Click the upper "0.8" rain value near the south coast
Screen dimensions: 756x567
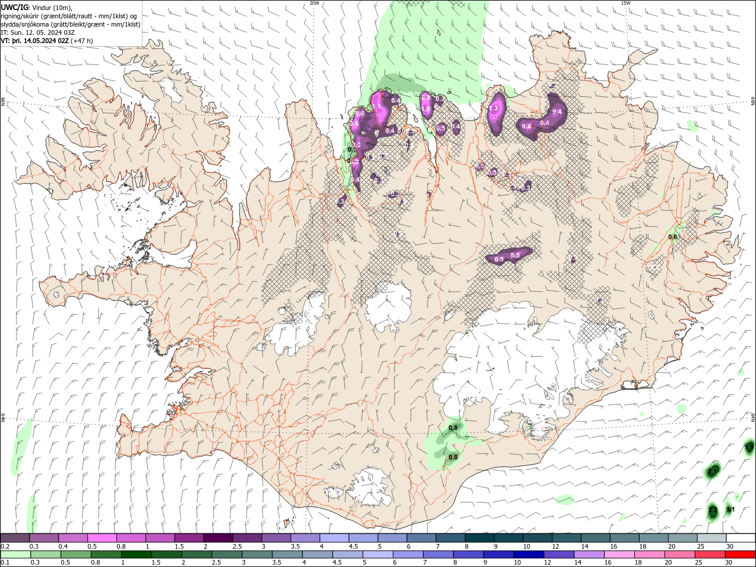coord(454,428)
